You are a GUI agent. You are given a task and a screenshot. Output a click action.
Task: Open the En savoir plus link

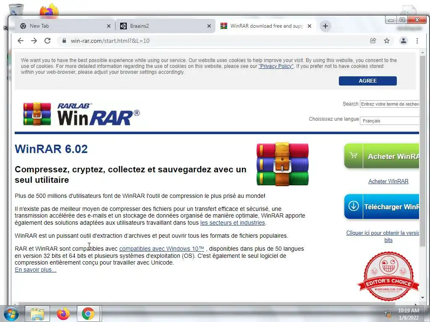[35, 270]
